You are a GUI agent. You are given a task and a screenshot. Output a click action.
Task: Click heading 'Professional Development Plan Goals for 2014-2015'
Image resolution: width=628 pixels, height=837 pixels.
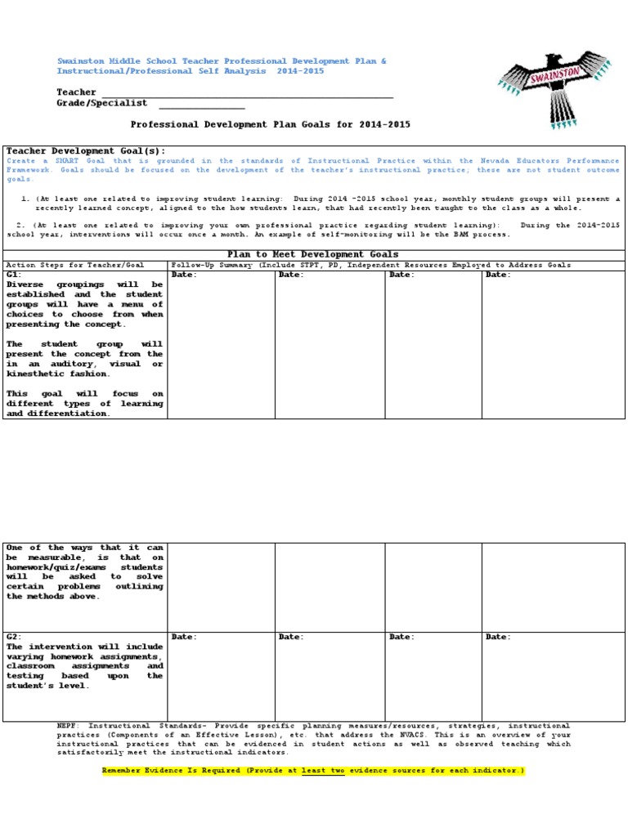(270, 124)
